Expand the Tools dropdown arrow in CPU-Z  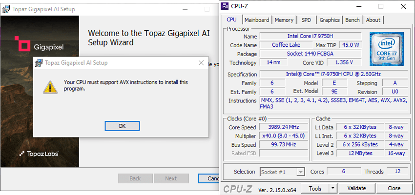point(332,188)
